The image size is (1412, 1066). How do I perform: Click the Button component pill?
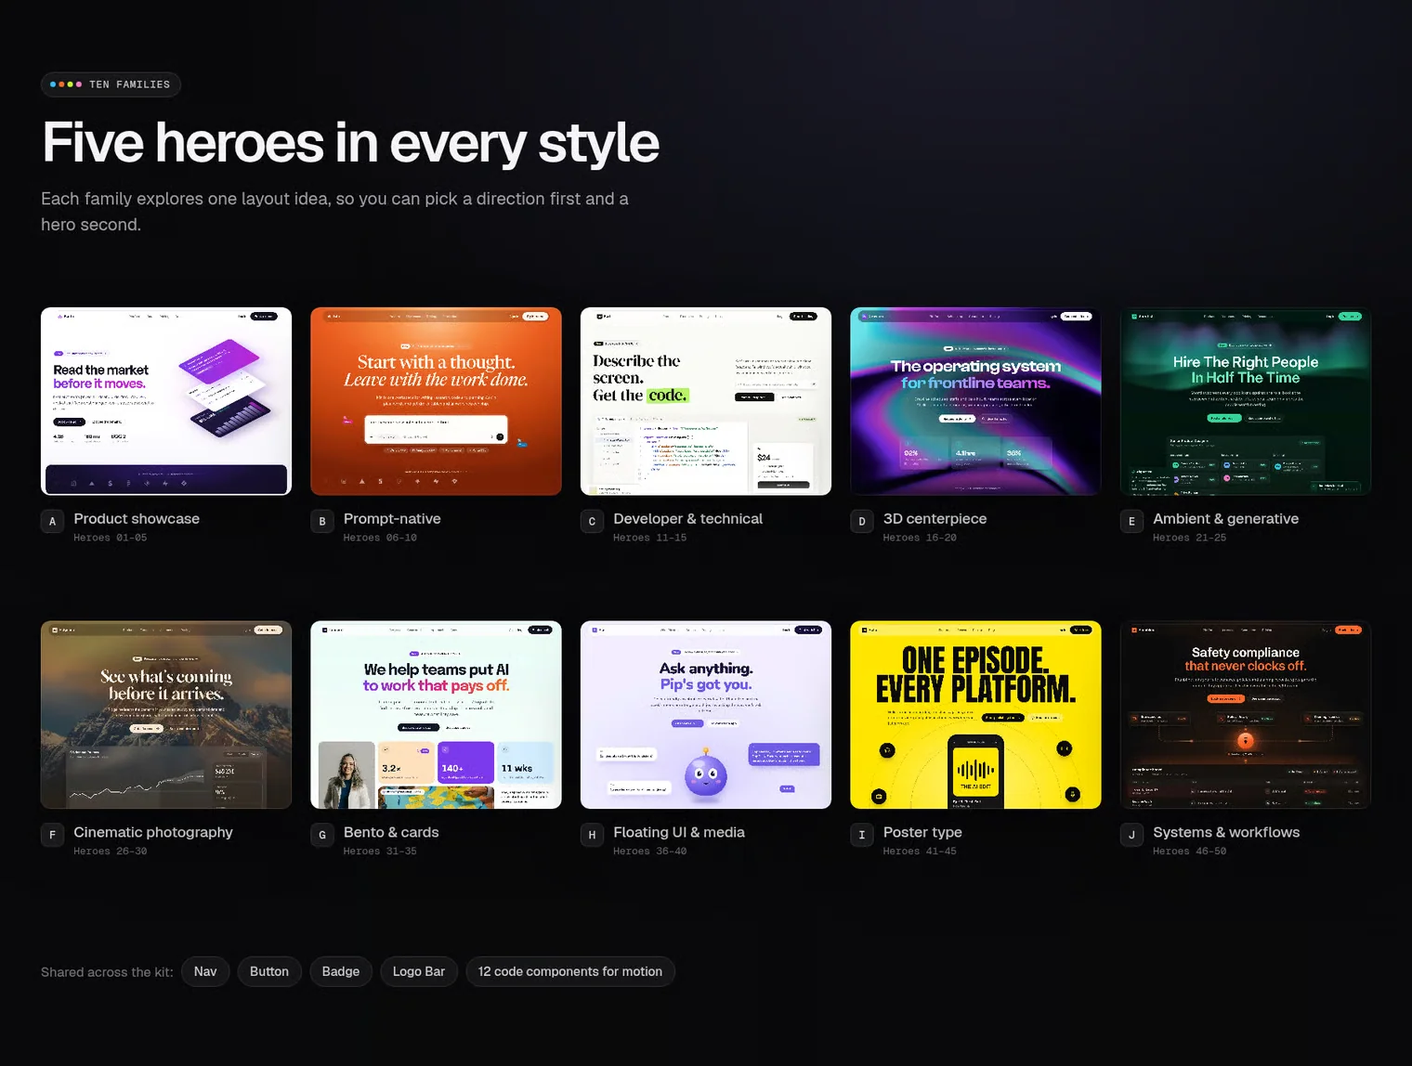(x=269, y=971)
